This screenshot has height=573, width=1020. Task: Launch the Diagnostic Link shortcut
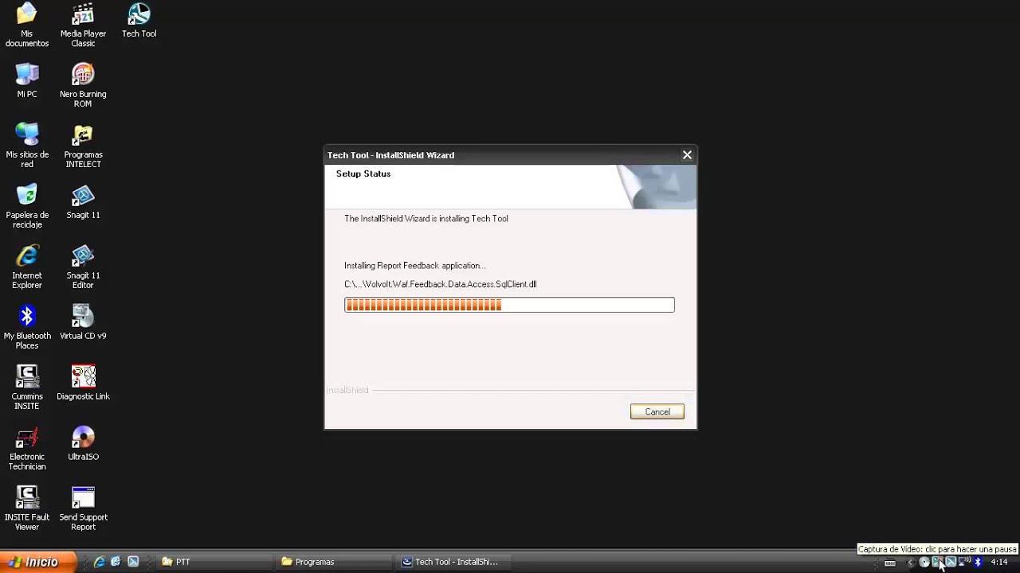pos(83,382)
